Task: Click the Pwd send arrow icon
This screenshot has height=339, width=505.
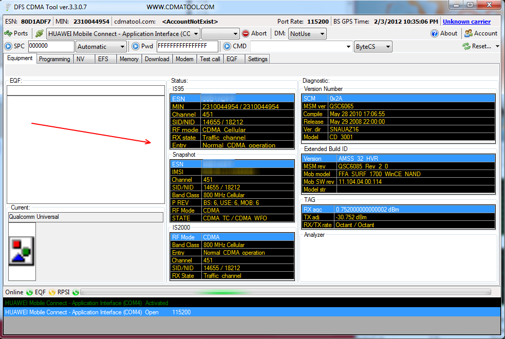Action: [x=136, y=46]
